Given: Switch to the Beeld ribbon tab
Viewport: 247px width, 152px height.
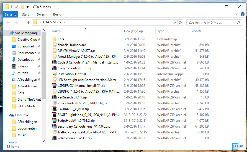Looking at the screenshot, I should coord(57,14).
